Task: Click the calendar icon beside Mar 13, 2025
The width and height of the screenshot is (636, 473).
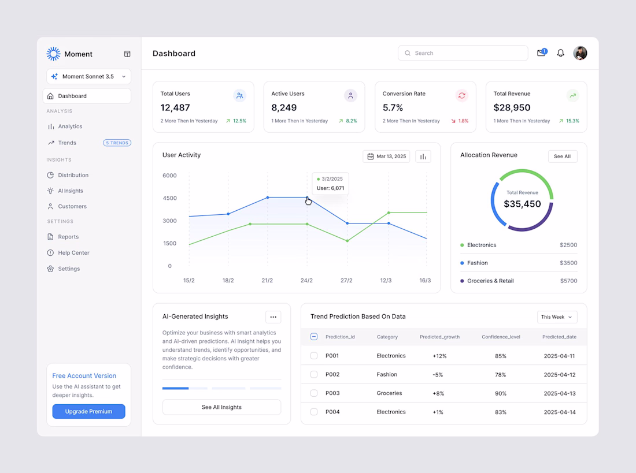Action: [x=370, y=157]
